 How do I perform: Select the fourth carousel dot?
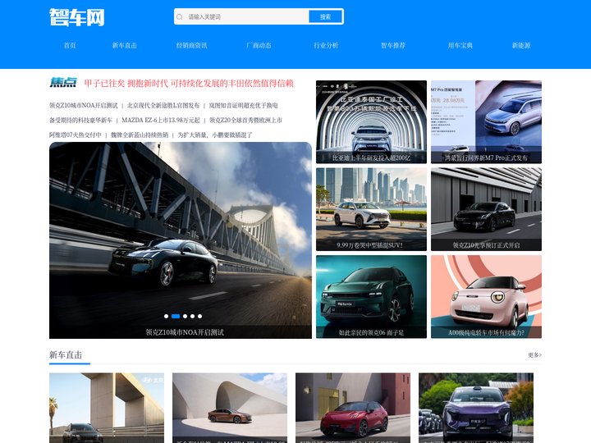[193, 316]
